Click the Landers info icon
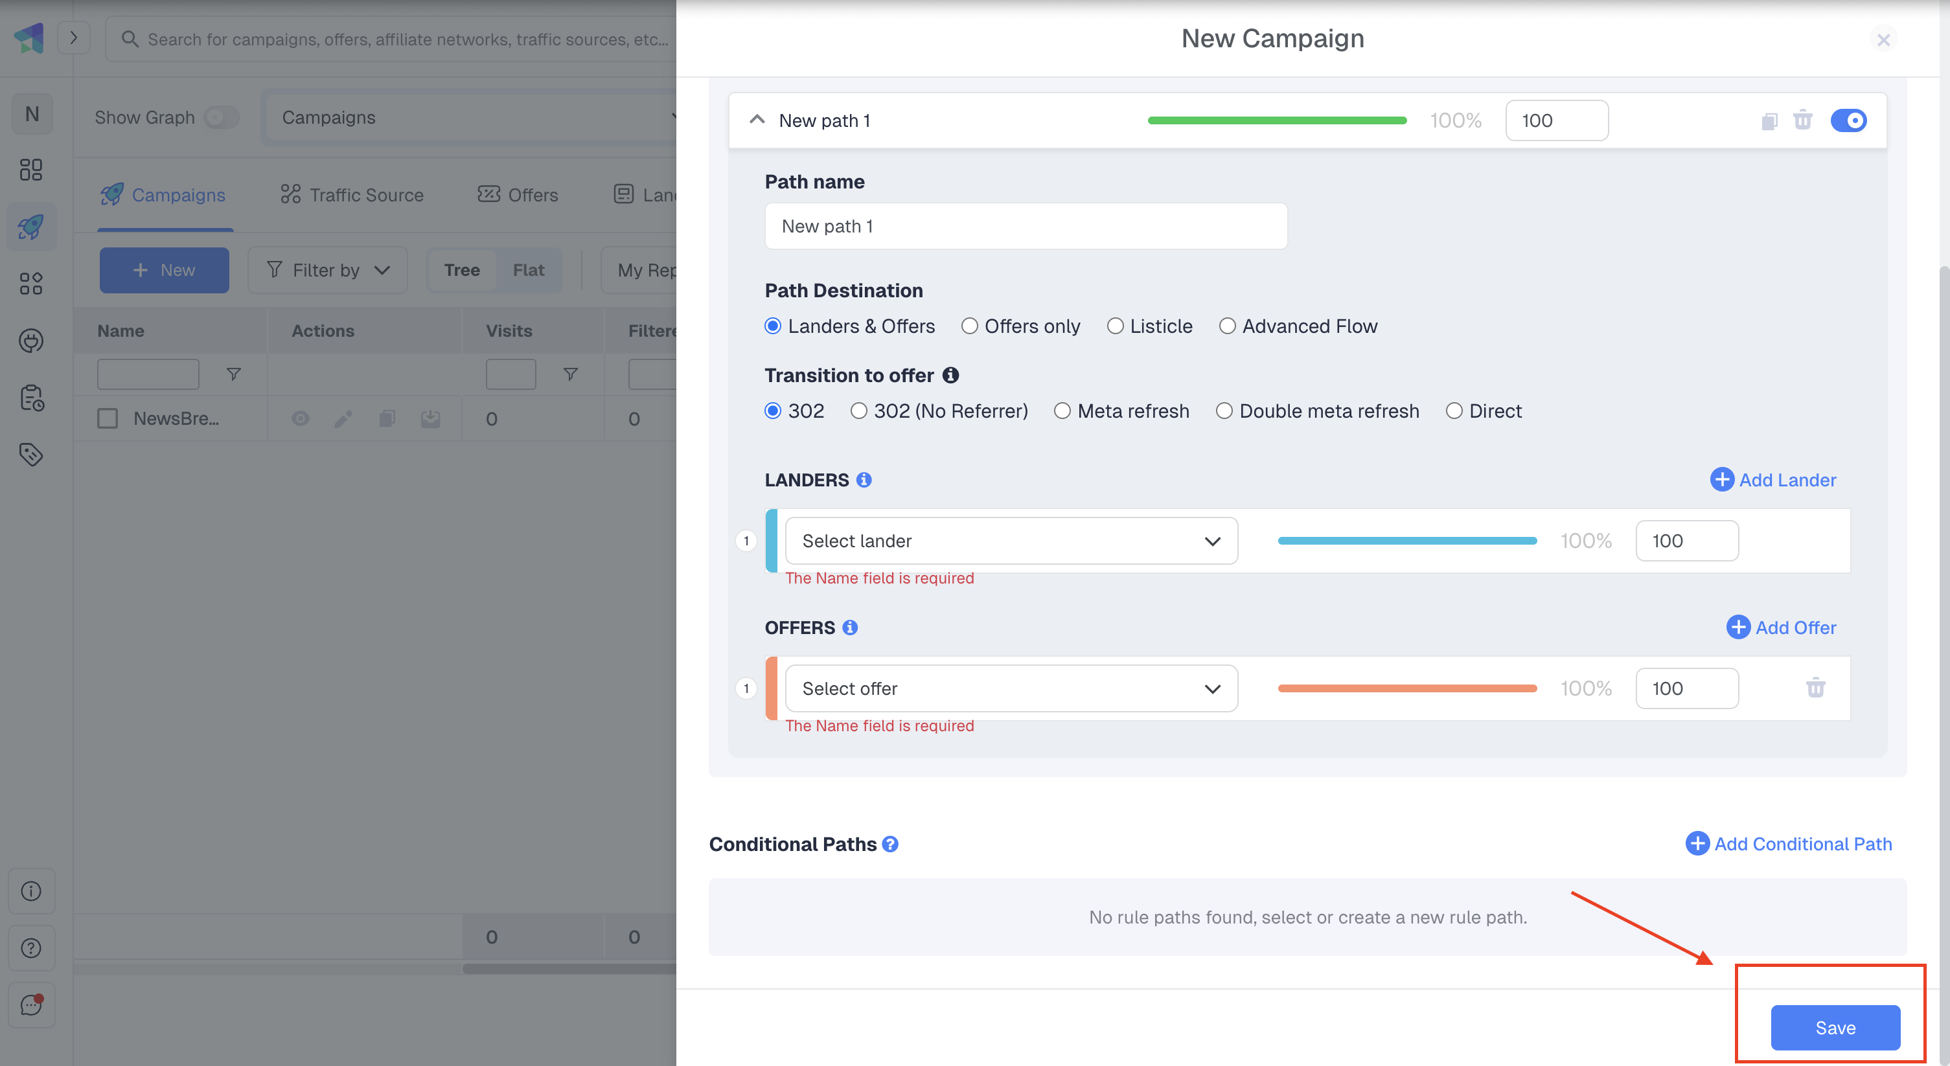Screen dimensions: 1950x1066 coord(864,480)
